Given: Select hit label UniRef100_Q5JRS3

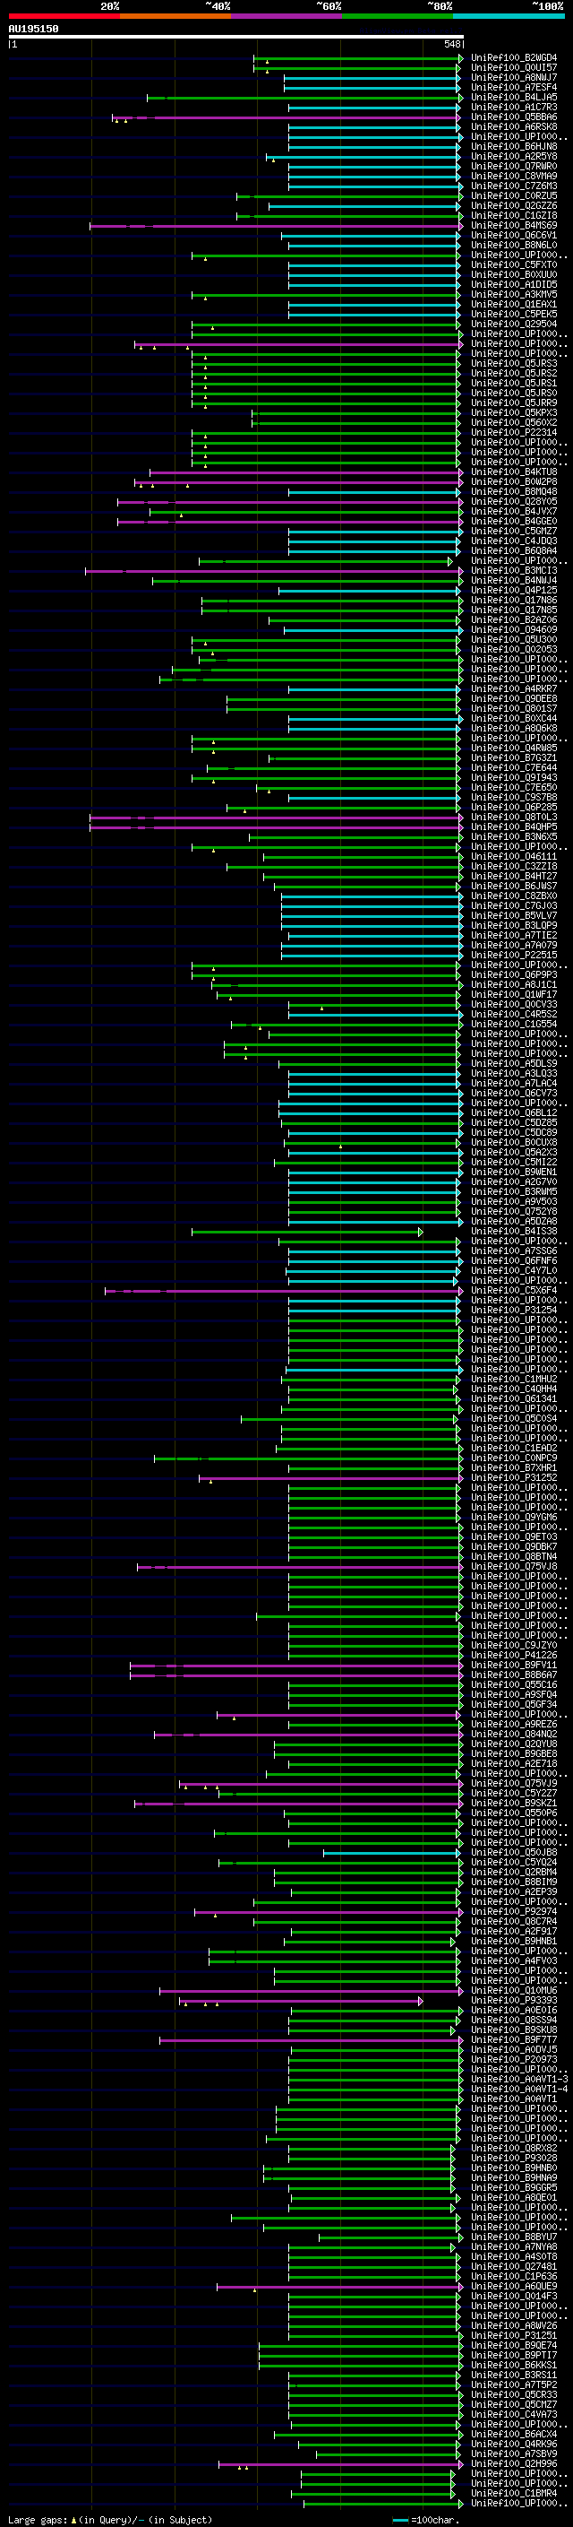Looking at the screenshot, I should [x=514, y=363].
